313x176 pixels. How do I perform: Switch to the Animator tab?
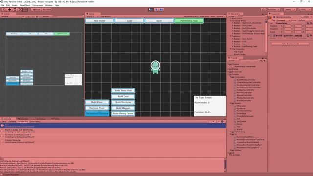(23, 119)
